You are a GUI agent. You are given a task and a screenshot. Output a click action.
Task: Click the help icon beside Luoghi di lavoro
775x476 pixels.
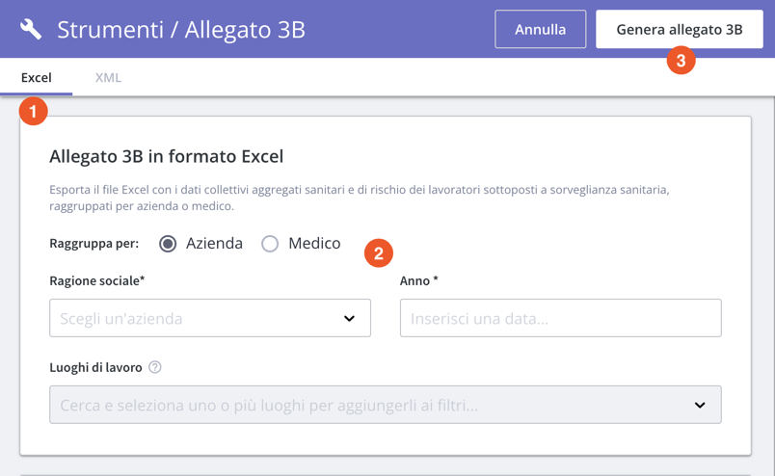[155, 367]
